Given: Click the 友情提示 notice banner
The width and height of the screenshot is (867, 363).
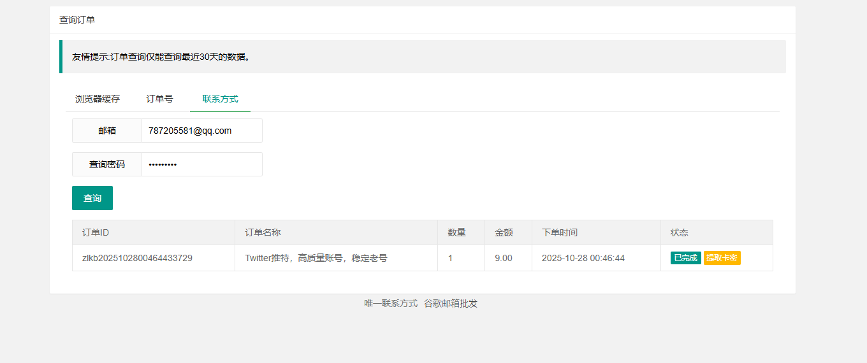Looking at the screenshot, I should [x=422, y=57].
